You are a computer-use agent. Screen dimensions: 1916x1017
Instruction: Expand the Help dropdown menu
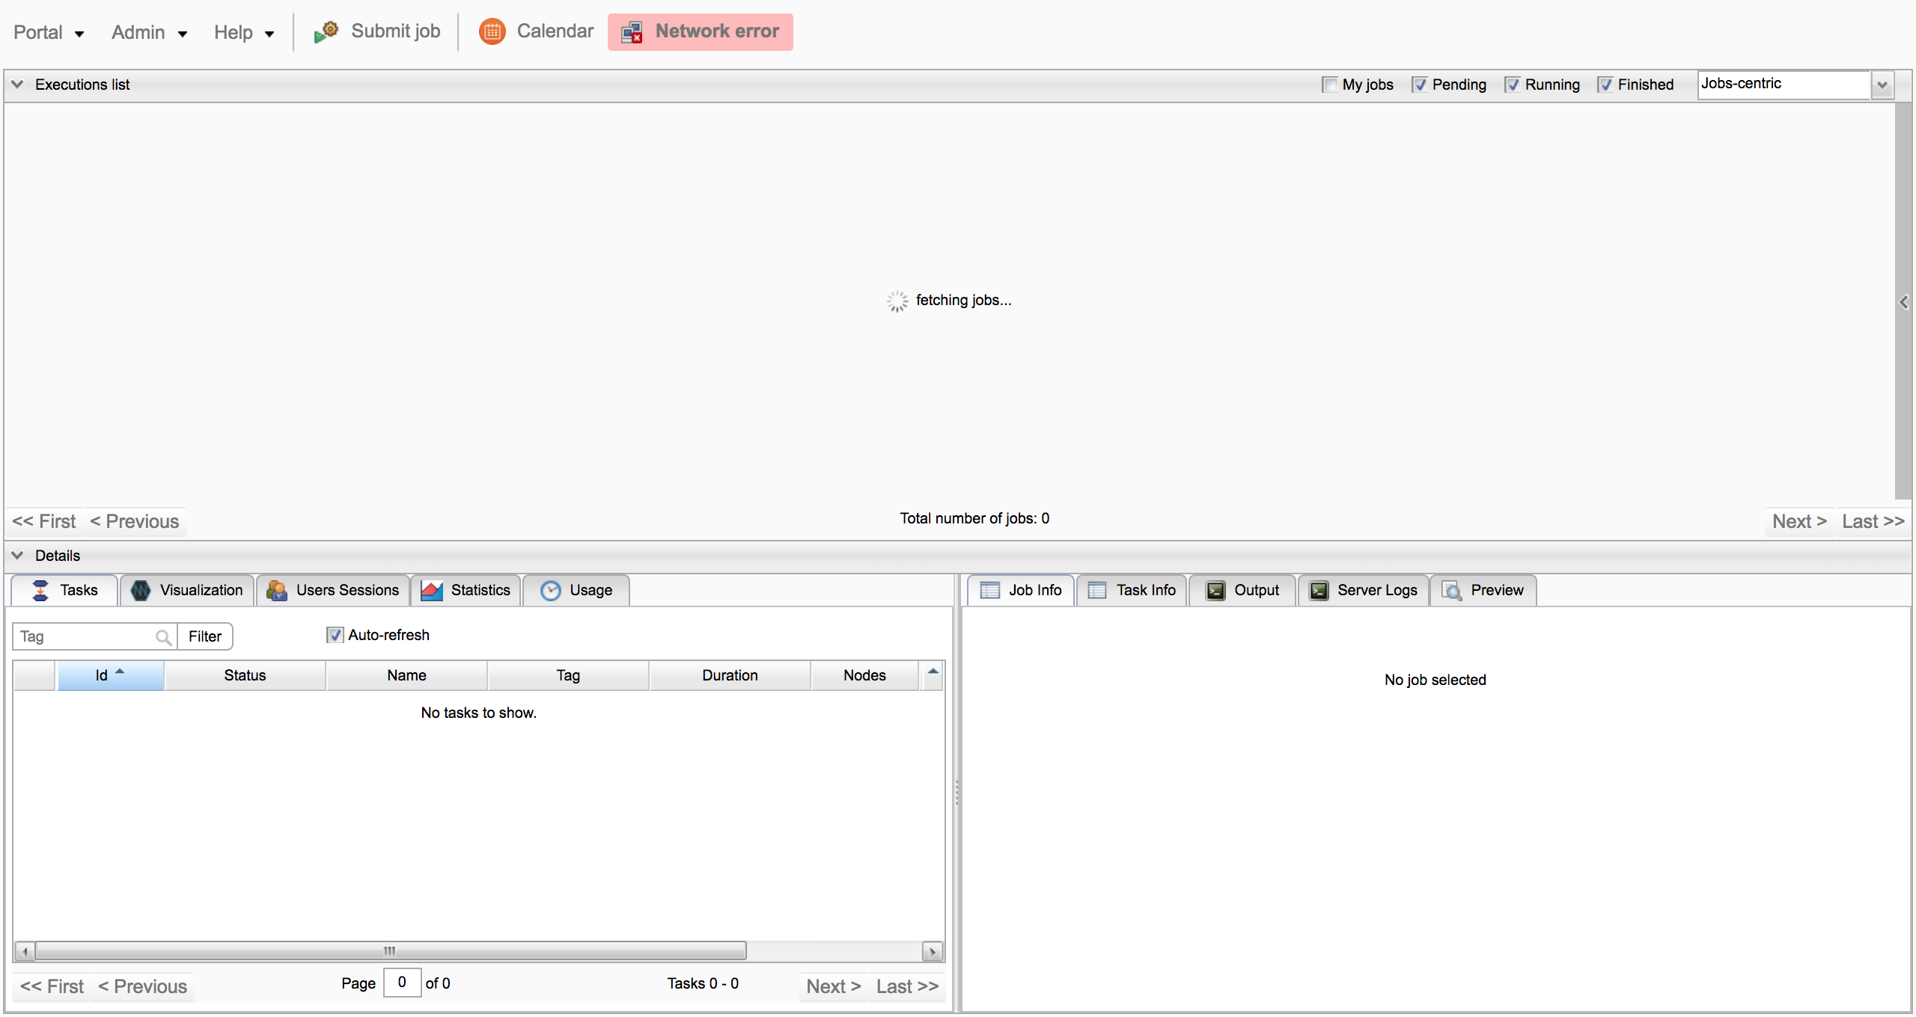tap(244, 32)
